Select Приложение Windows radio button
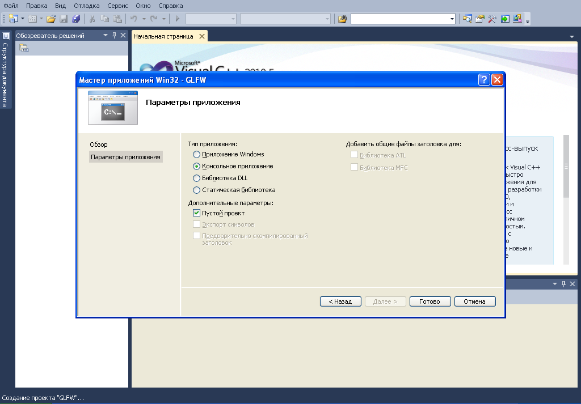The width and height of the screenshot is (581, 404). pos(196,154)
